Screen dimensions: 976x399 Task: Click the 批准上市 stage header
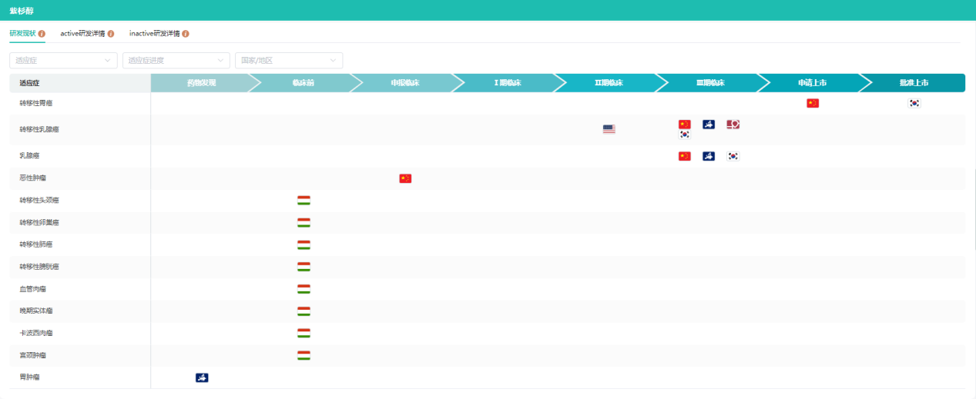[914, 83]
